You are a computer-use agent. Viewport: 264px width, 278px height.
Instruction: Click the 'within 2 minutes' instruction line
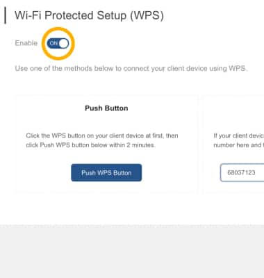point(90,145)
